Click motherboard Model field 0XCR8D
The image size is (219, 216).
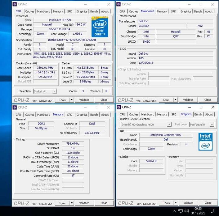(x=162, y=26)
